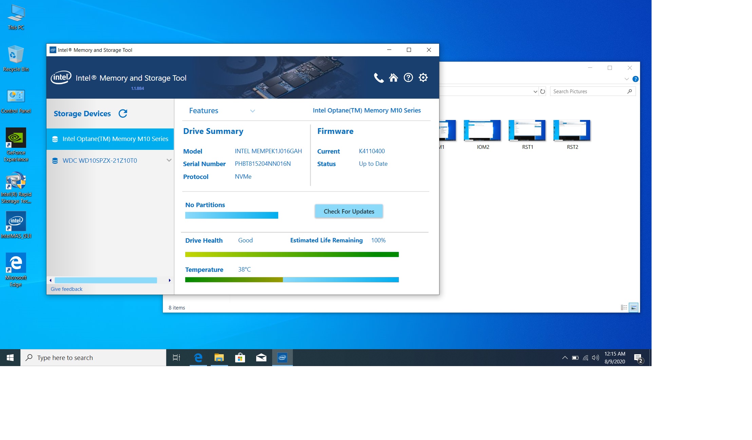Switch to details list view toggle
The height and width of the screenshot is (440, 752).
tap(624, 307)
